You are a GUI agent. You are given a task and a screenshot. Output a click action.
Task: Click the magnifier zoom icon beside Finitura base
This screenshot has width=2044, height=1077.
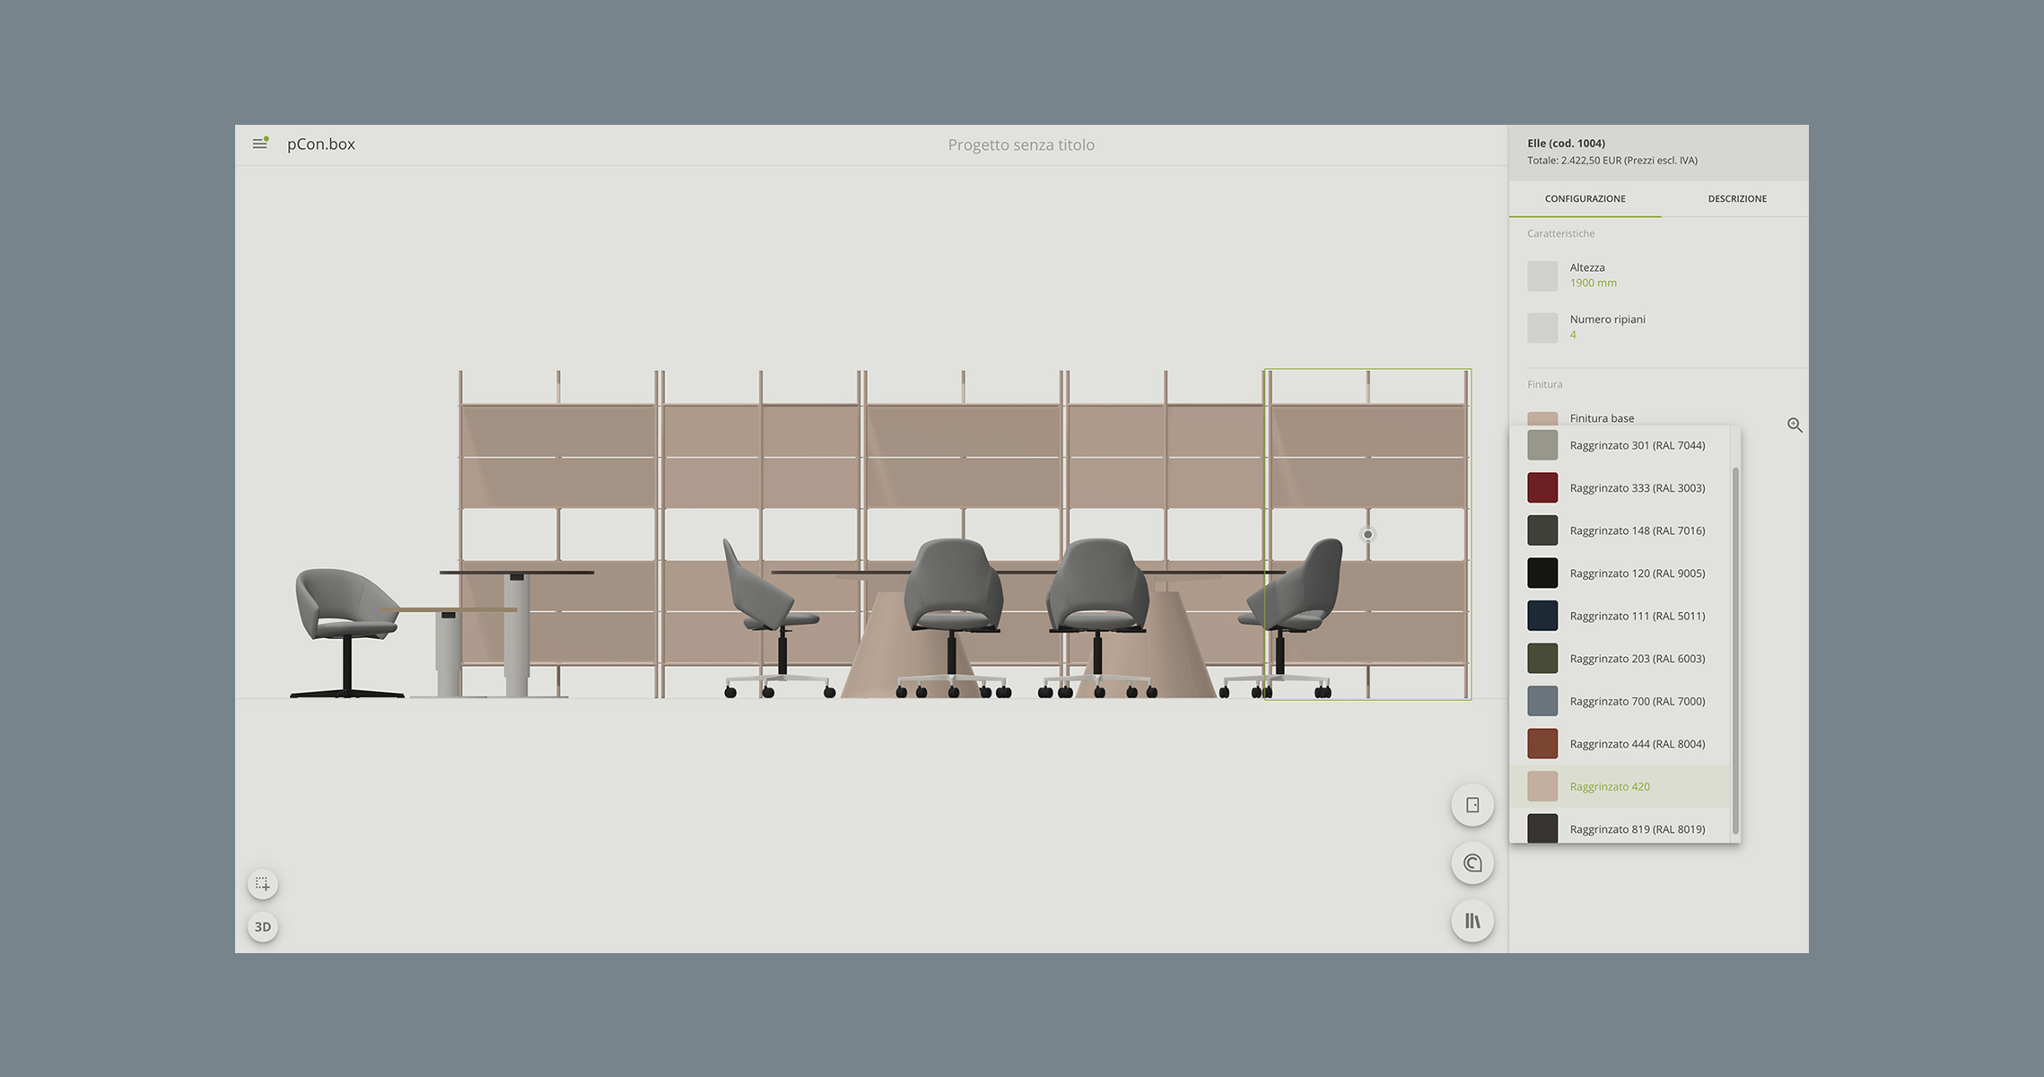pos(1794,425)
